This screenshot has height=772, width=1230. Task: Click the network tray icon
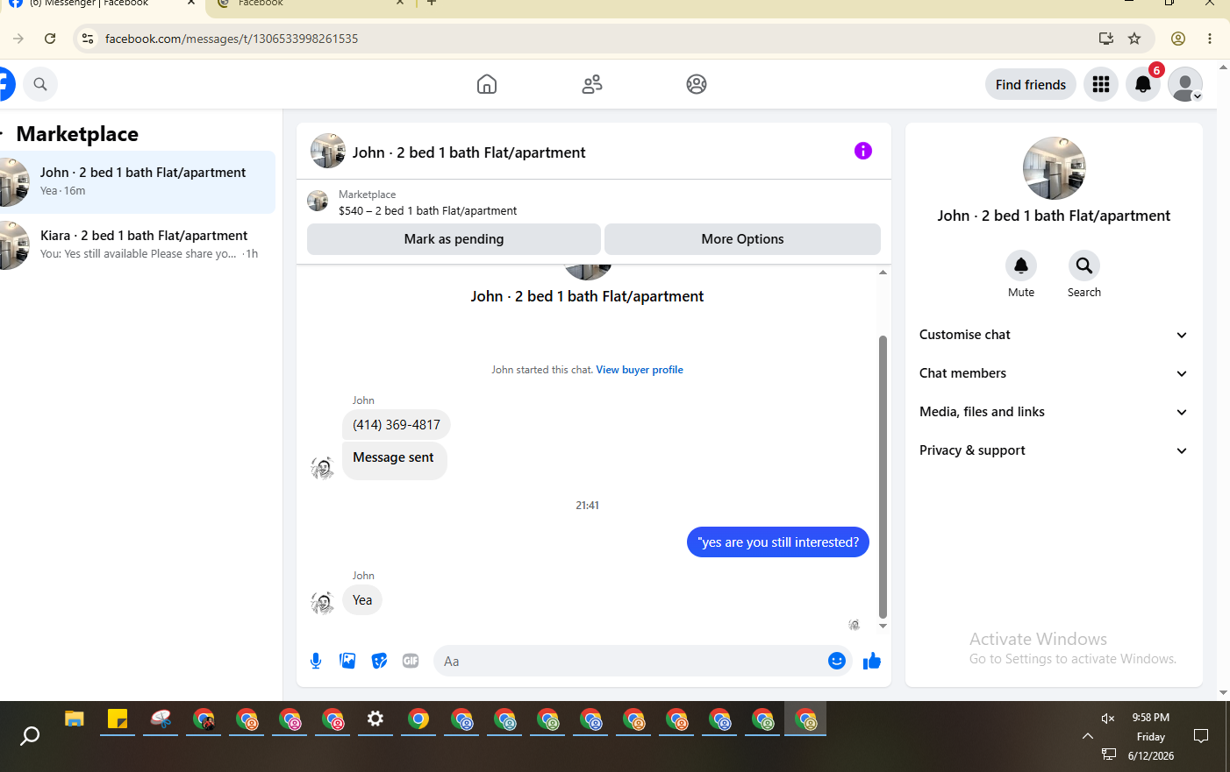pos(1109,754)
